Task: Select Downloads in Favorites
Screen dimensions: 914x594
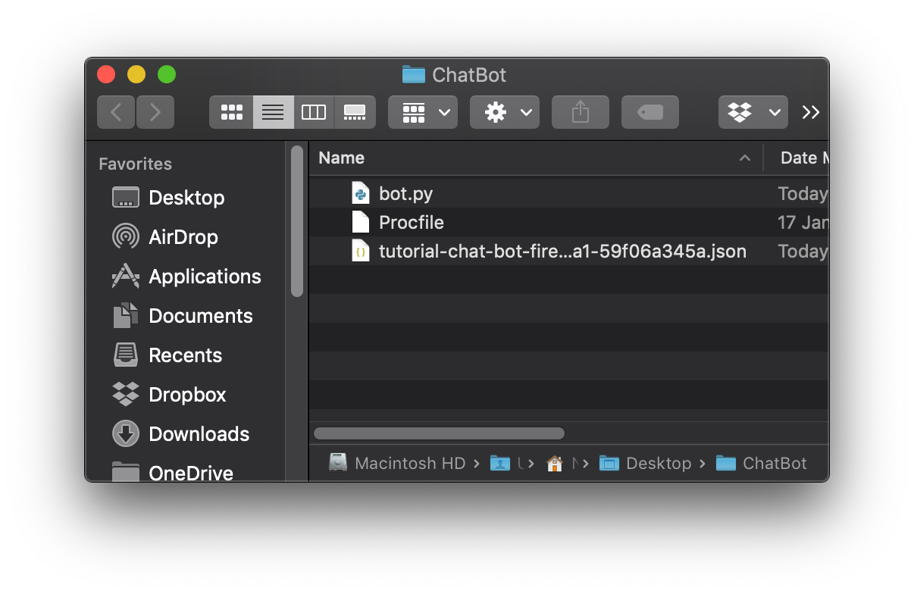Action: [x=199, y=433]
